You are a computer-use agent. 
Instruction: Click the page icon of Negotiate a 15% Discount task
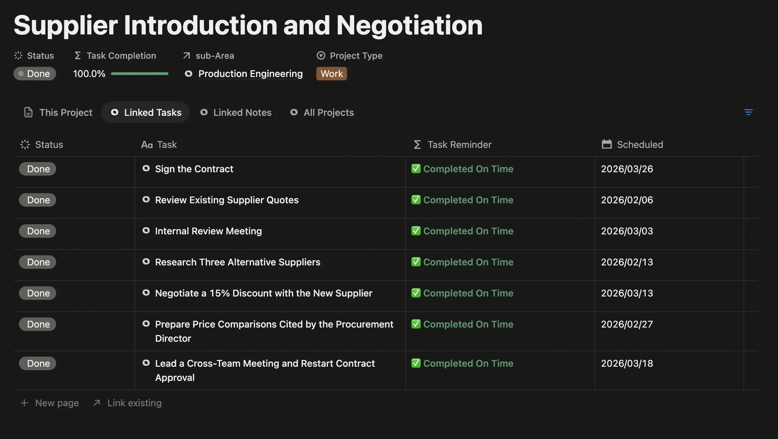point(146,292)
